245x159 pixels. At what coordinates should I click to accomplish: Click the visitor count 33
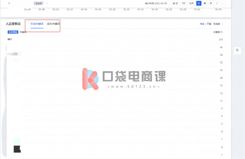coord(221,70)
